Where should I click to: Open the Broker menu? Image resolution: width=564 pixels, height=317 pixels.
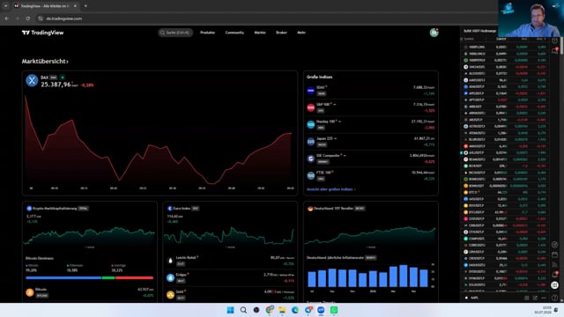pos(281,33)
